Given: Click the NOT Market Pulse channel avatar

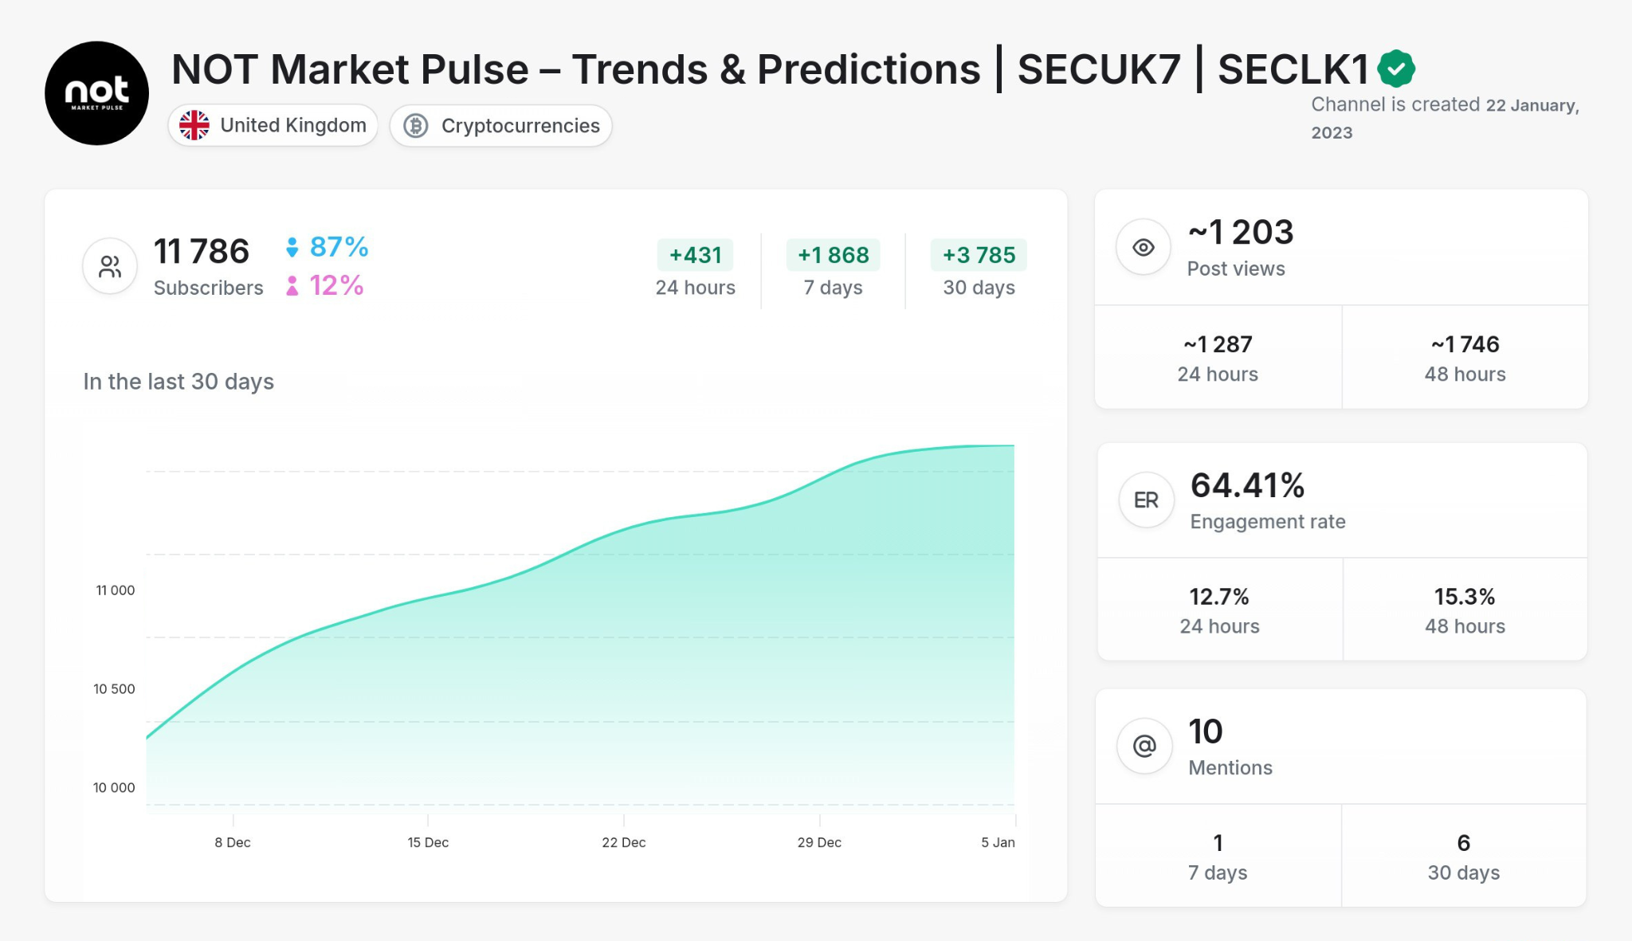Looking at the screenshot, I should [x=96, y=92].
